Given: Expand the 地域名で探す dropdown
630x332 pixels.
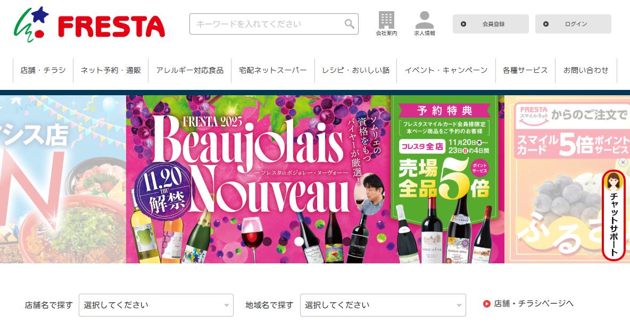Looking at the screenshot, I should [x=383, y=305].
